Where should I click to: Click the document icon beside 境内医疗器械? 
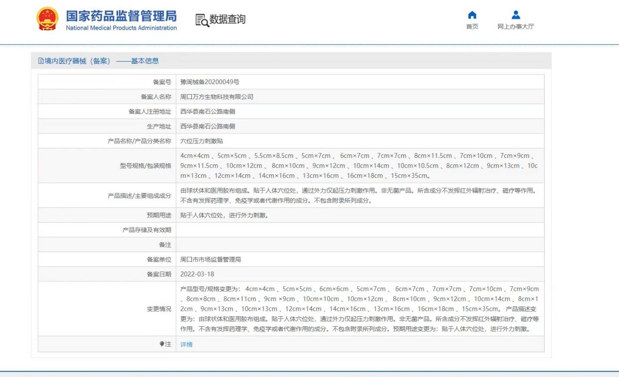[x=41, y=61]
